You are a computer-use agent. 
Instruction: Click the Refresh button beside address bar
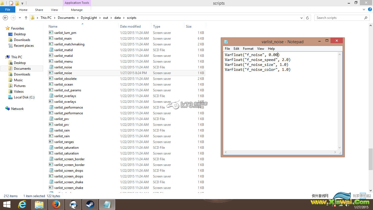coord(307,18)
